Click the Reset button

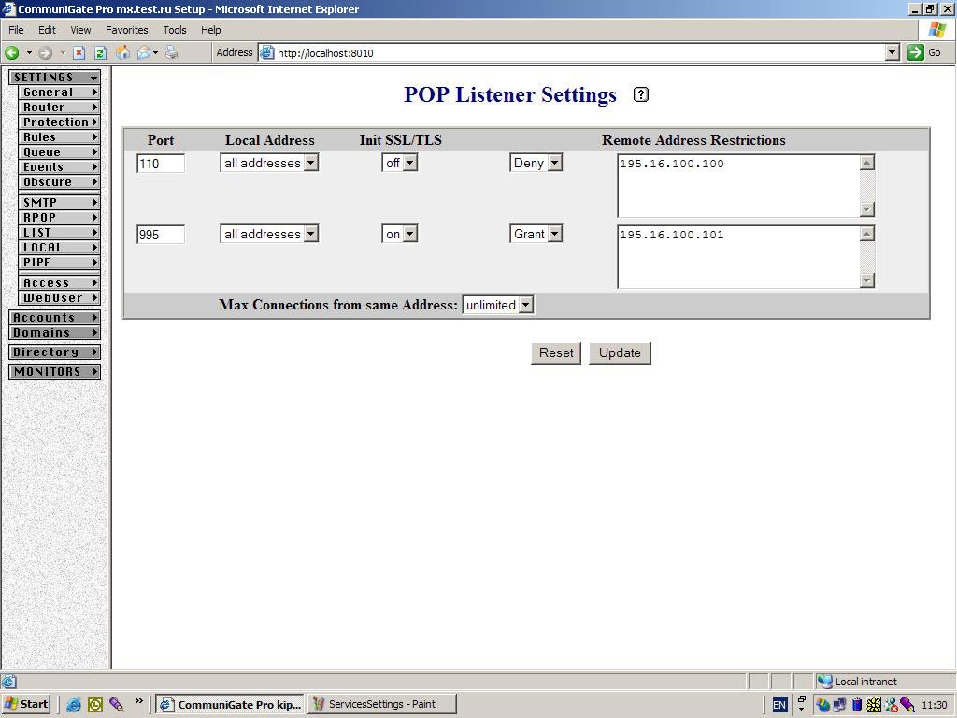click(556, 352)
